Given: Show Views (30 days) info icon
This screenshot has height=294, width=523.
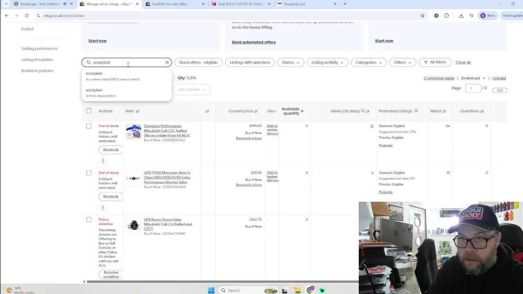Looking at the screenshot, I should point(362,111).
